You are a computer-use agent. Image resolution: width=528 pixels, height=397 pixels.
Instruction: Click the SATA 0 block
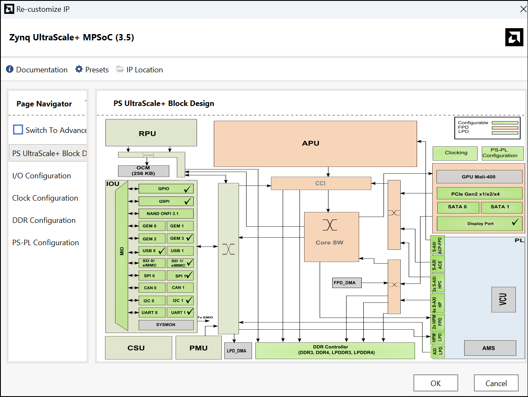[x=457, y=207]
